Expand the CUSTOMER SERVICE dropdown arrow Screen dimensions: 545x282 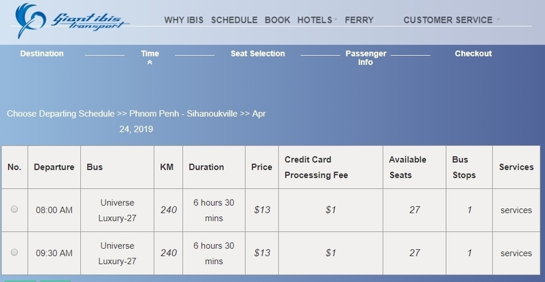coord(498,20)
